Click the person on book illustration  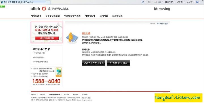point(72,38)
